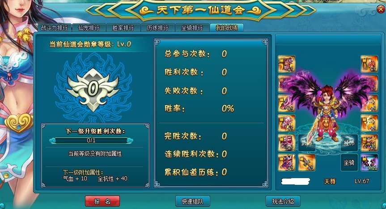Click the wings equipment icon marked +12

pos(369,162)
